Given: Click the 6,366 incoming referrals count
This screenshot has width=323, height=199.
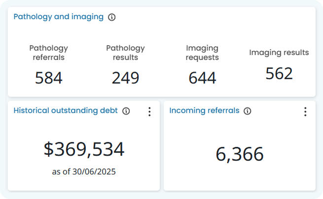Looking at the screenshot, I should tap(240, 154).
